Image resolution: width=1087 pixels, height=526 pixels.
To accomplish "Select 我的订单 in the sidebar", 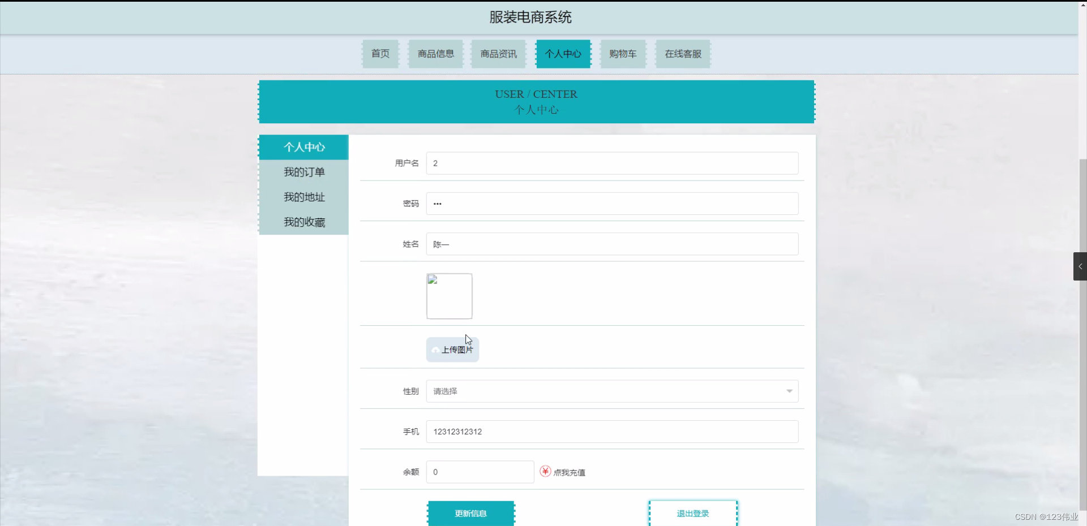I will click(304, 172).
